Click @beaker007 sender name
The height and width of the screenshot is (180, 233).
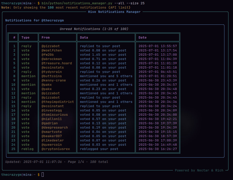tap(52, 136)
